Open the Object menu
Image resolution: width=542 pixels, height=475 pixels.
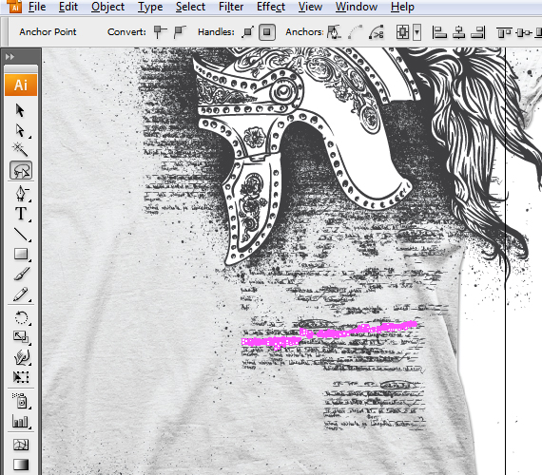coord(107,7)
